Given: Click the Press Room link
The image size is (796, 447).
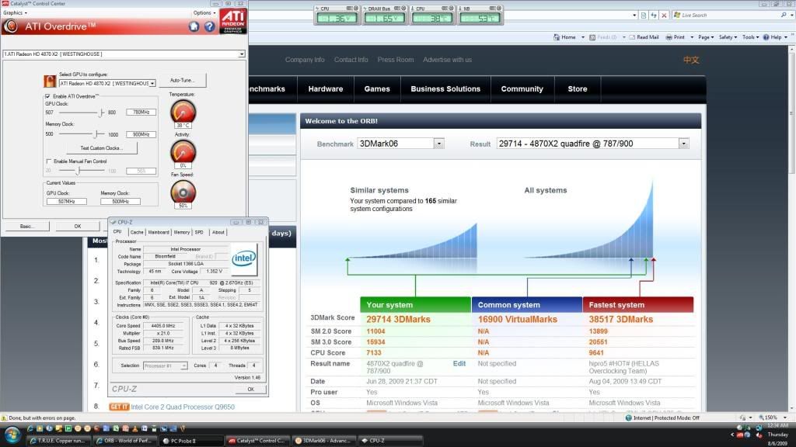Looking at the screenshot, I should (396, 60).
